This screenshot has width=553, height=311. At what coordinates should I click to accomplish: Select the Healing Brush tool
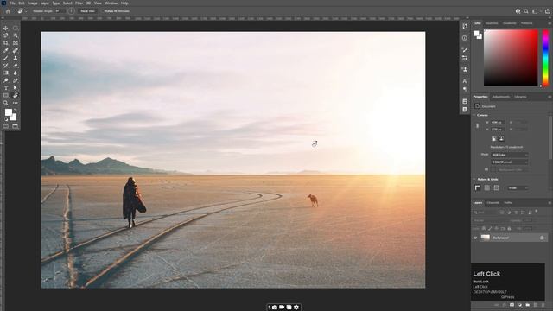pyautogui.click(x=16, y=50)
